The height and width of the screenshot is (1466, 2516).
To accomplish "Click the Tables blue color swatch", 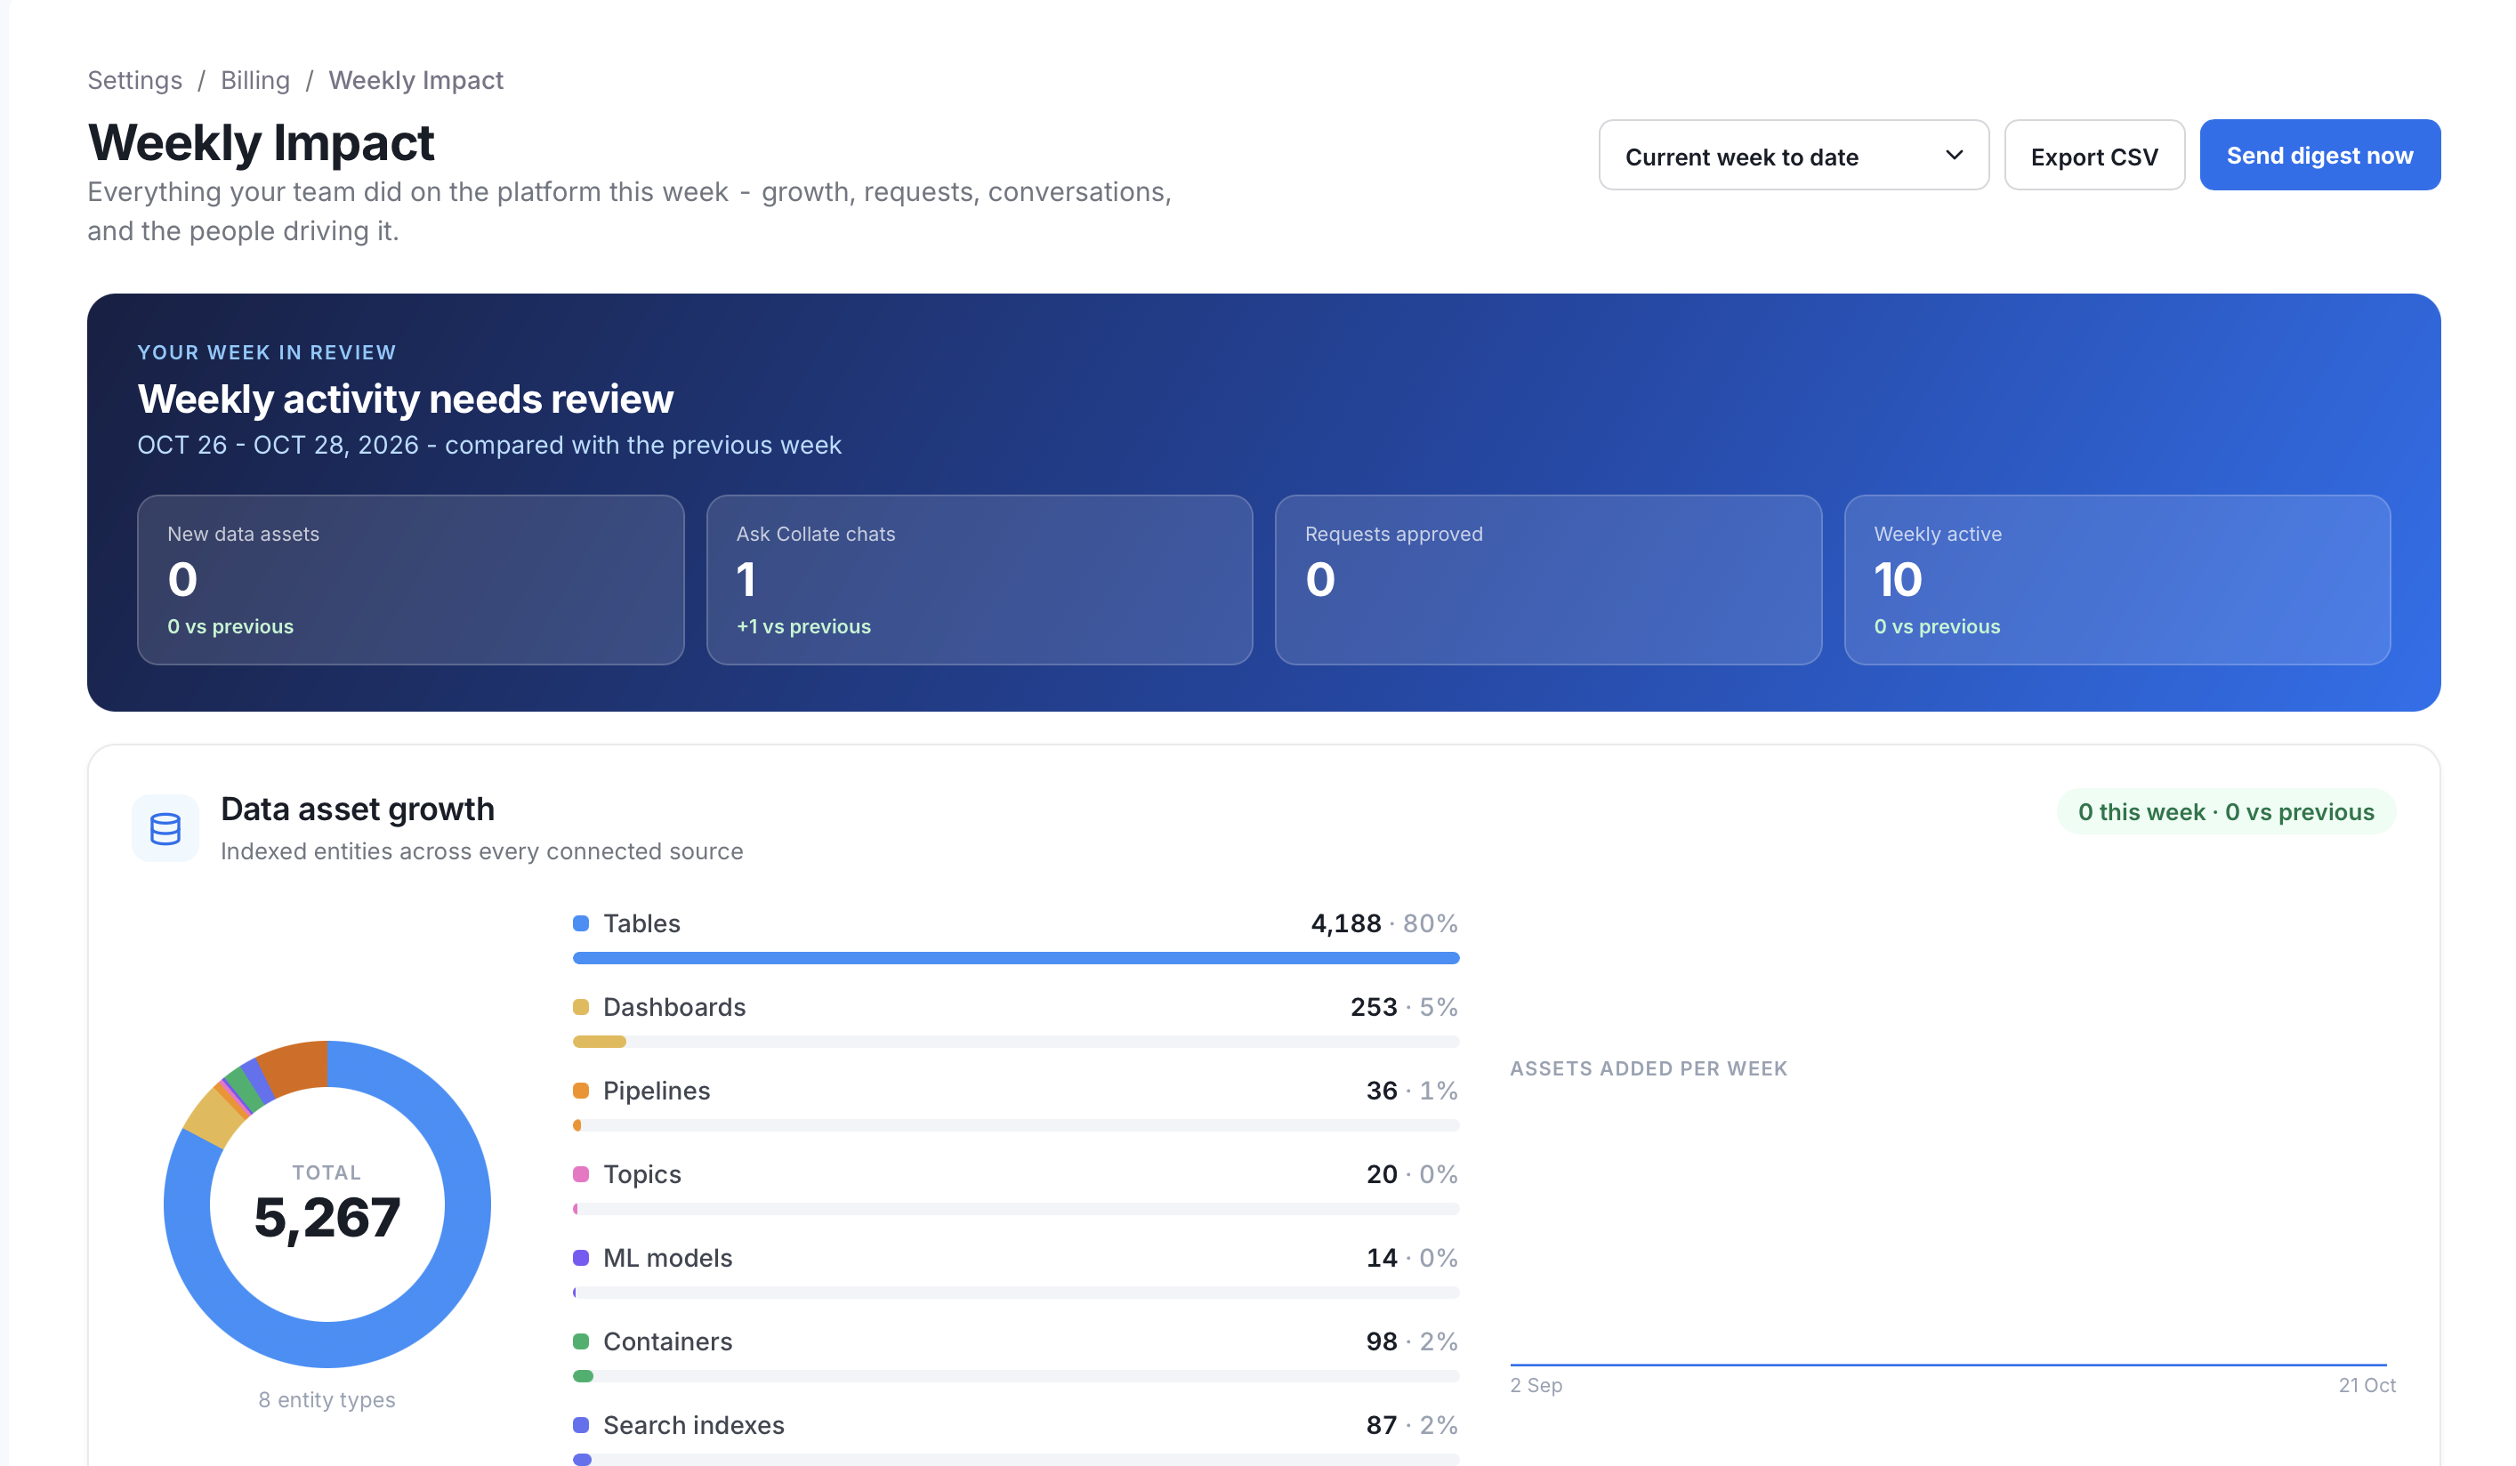I will coord(581,923).
